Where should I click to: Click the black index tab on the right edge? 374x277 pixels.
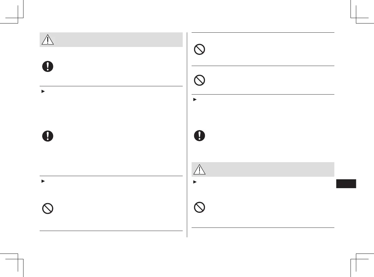point(346,184)
